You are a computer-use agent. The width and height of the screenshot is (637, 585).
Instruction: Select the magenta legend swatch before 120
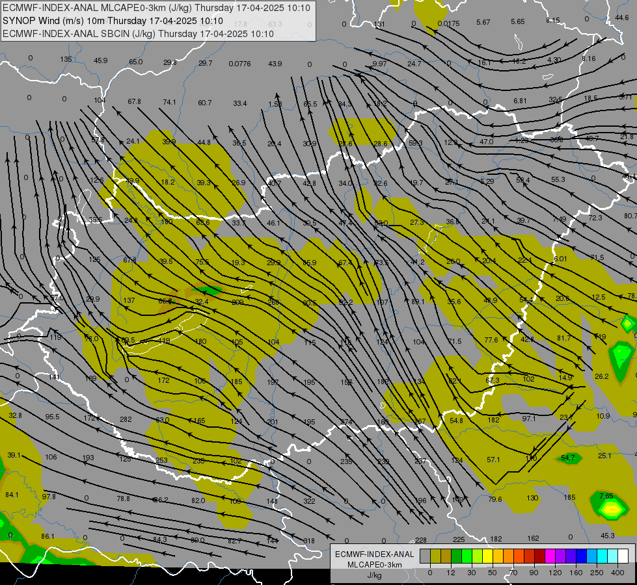point(550,556)
